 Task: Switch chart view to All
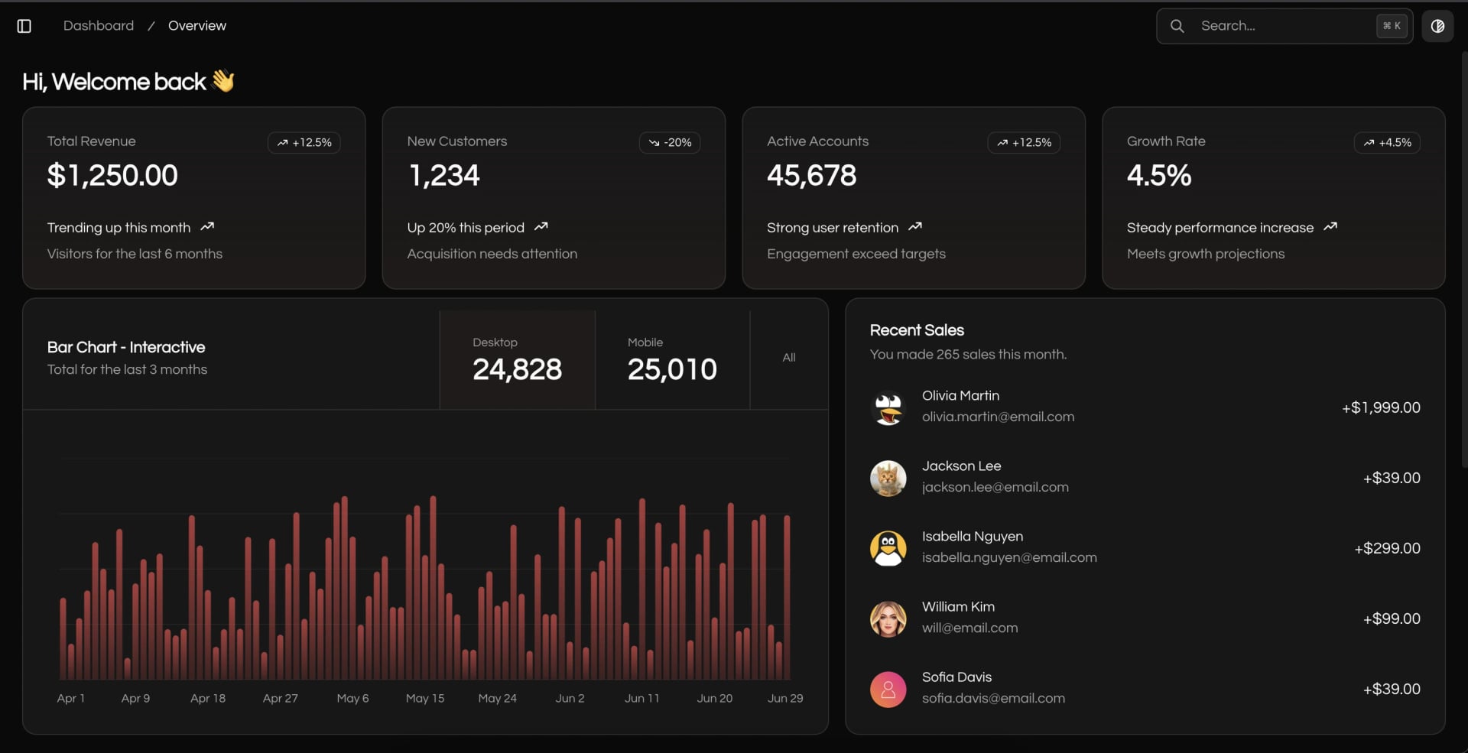point(789,358)
